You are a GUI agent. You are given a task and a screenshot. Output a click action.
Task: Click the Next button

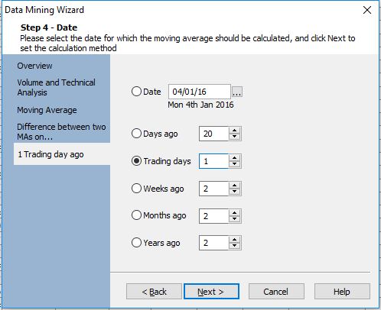211,292
